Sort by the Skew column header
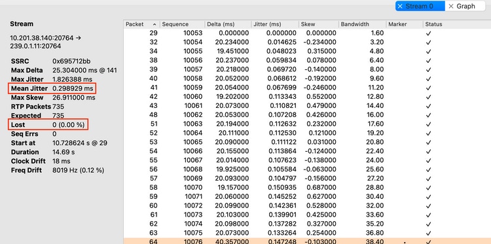This screenshot has height=244, width=491. [x=318, y=24]
